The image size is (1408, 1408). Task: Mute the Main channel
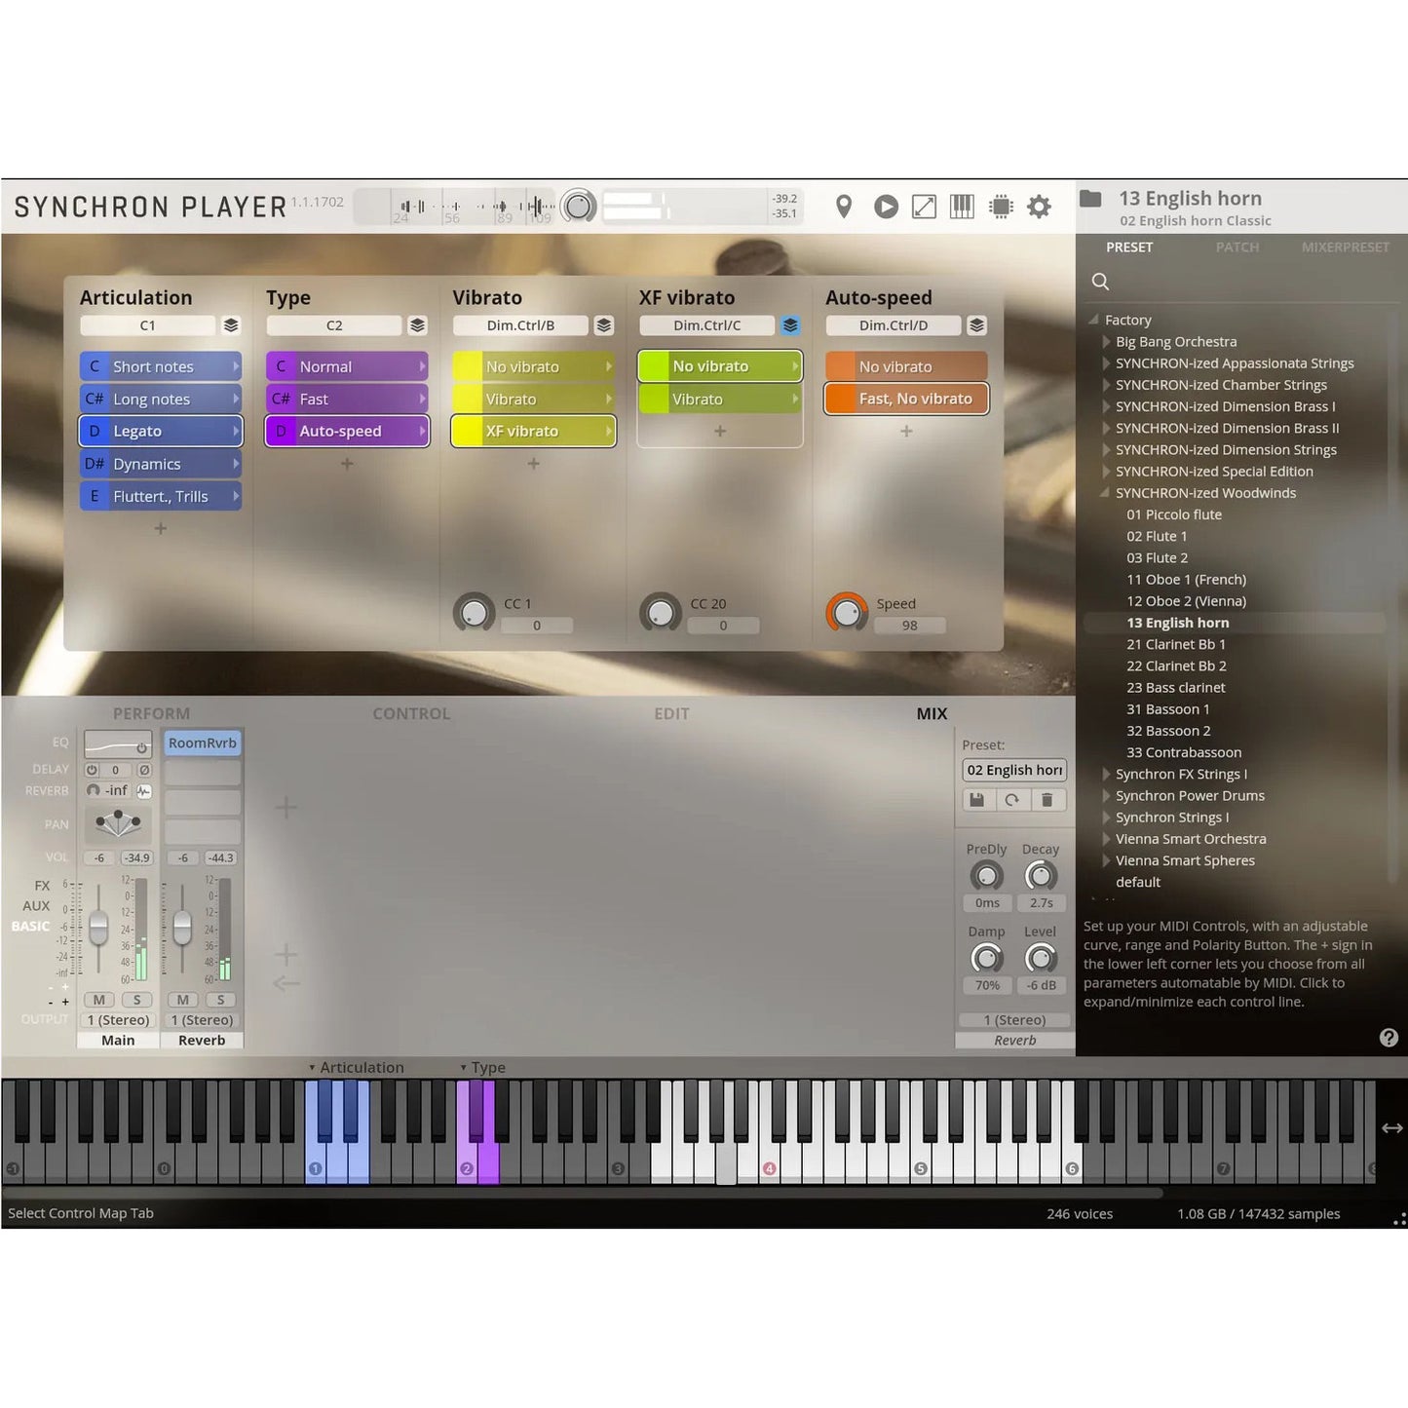tap(99, 1000)
